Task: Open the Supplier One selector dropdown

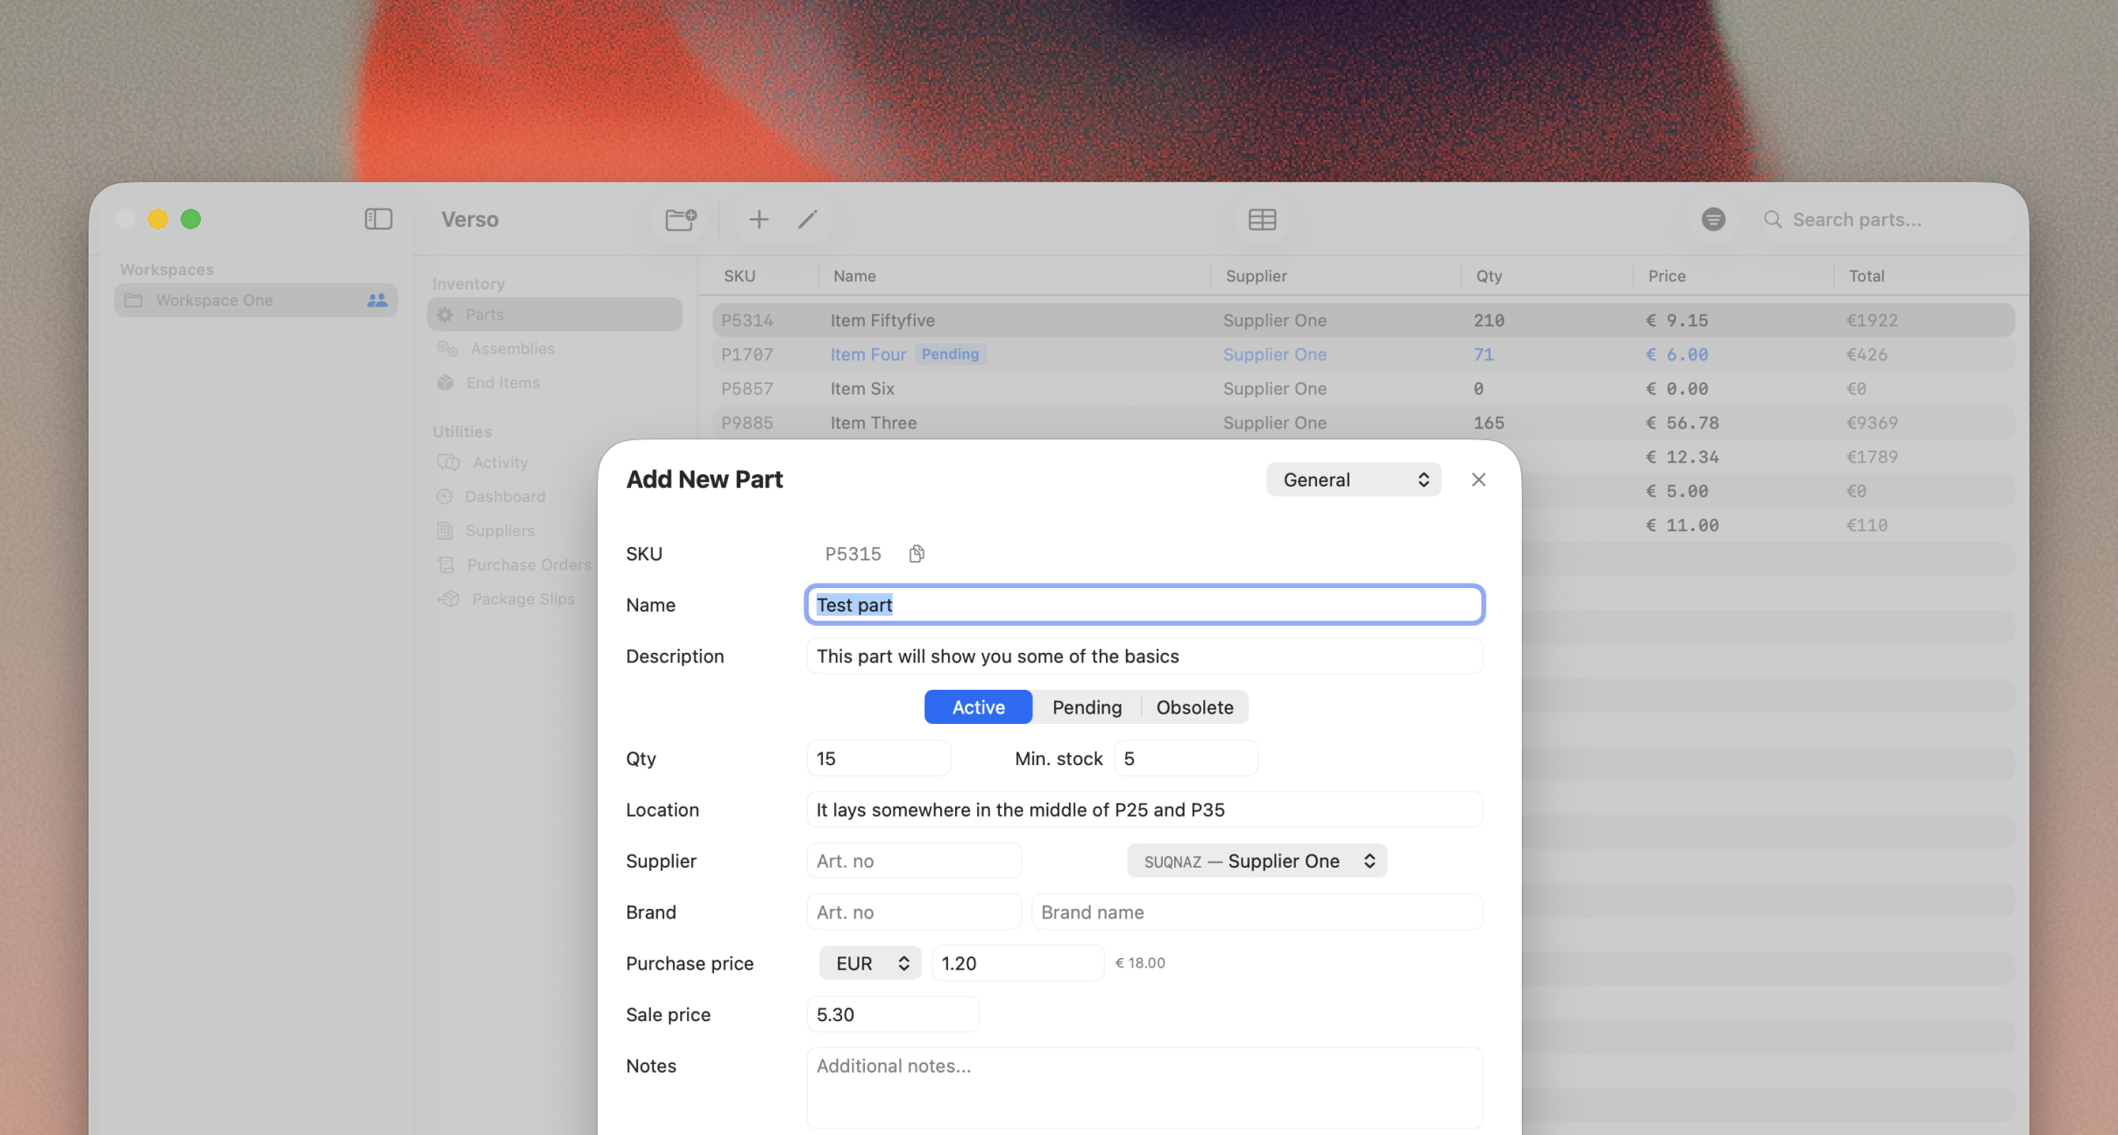Action: pos(1257,862)
